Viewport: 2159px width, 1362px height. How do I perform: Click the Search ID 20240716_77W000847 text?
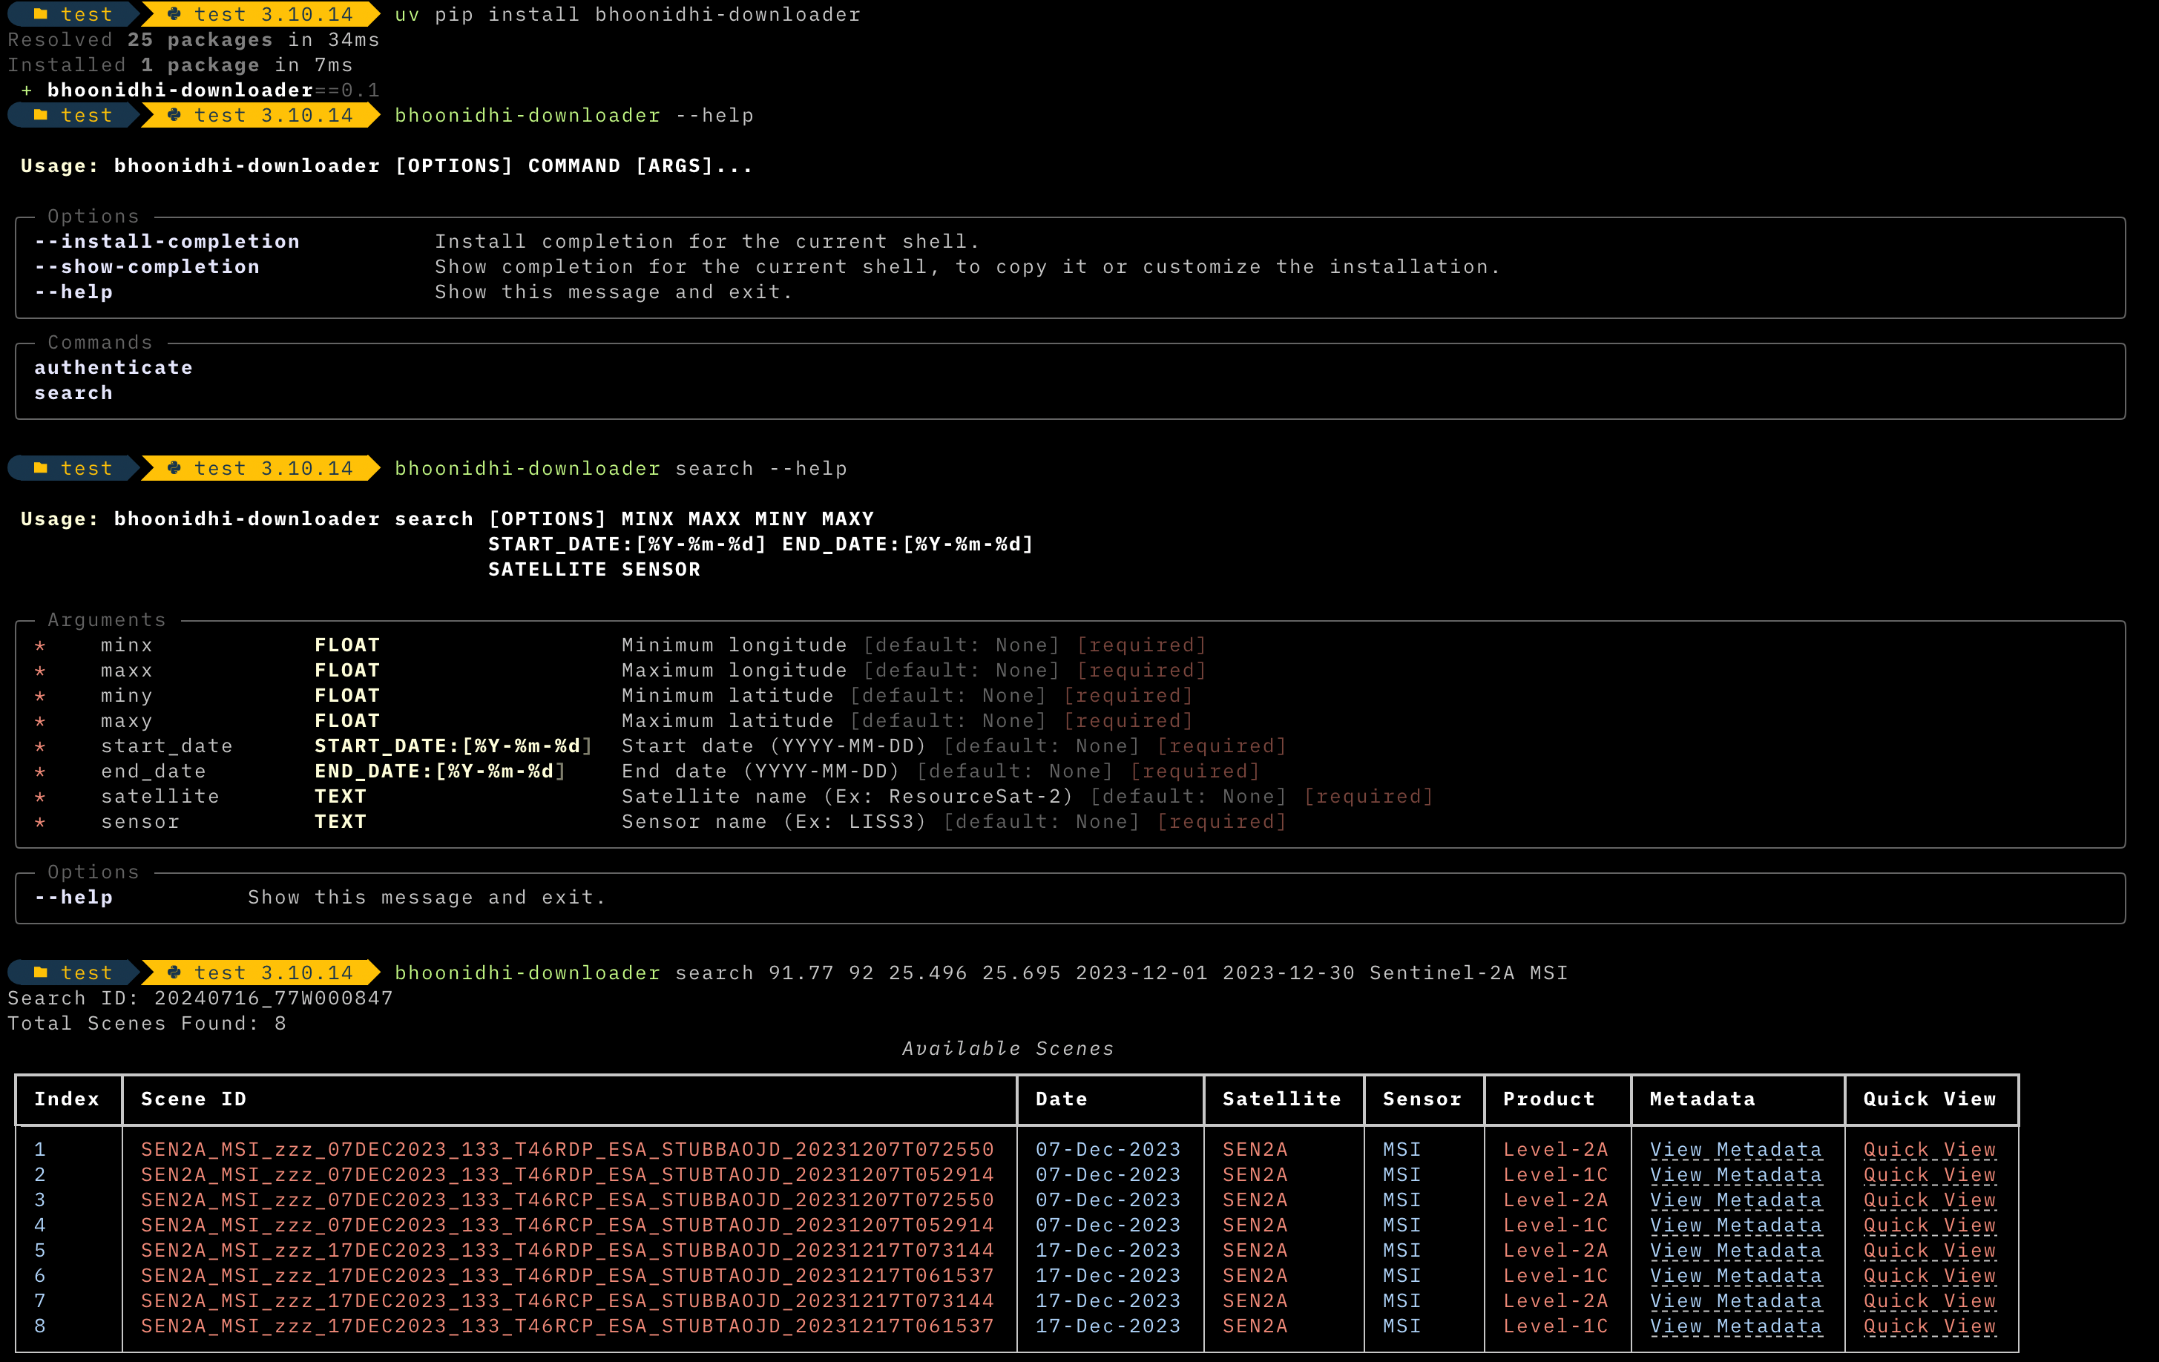pyautogui.click(x=200, y=998)
